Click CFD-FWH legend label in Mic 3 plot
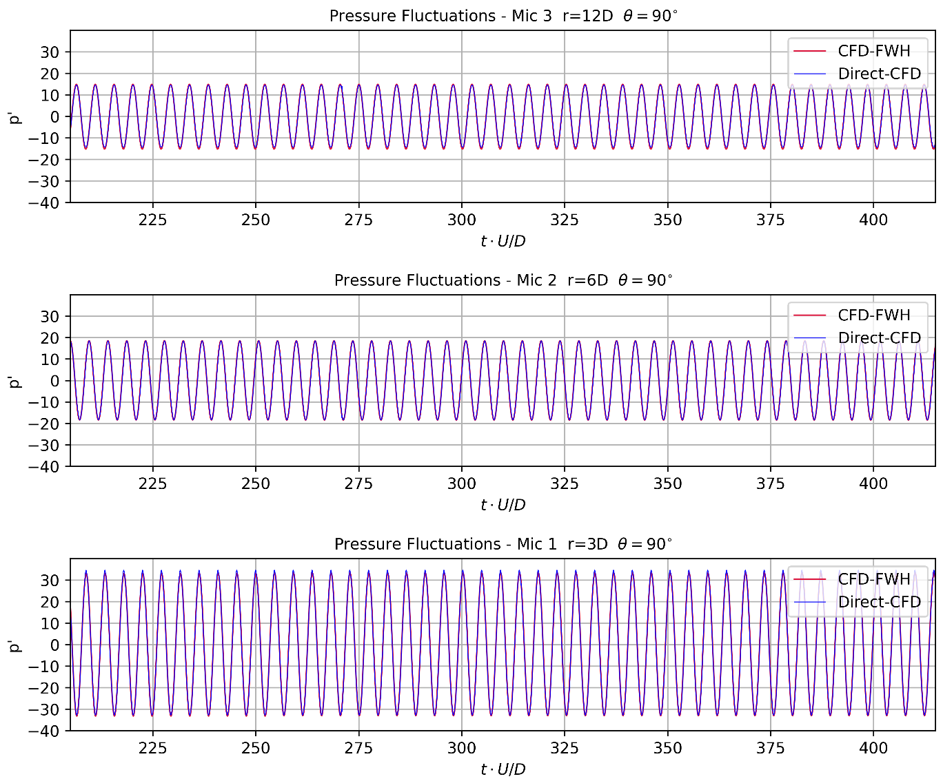This screenshot has height=781, width=943. (x=873, y=51)
